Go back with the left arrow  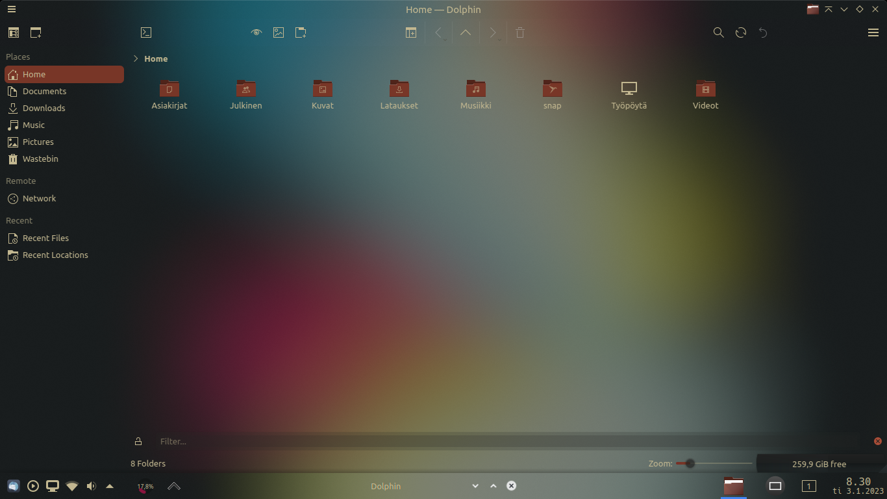point(438,32)
